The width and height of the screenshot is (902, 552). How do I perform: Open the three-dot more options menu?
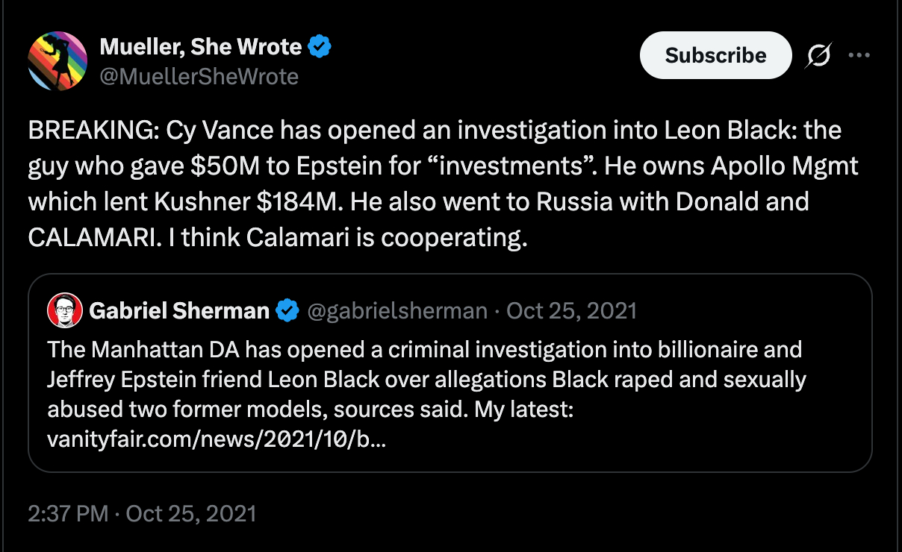(859, 55)
